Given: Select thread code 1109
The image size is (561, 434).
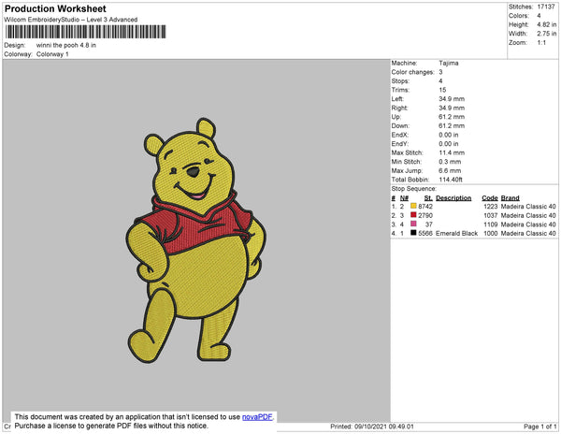Looking at the screenshot, I should [x=491, y=224].
